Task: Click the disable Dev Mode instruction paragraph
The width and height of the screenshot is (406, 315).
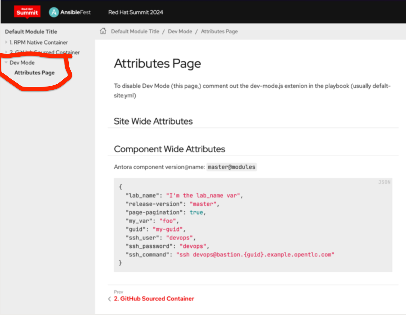Action: (252, 90)
